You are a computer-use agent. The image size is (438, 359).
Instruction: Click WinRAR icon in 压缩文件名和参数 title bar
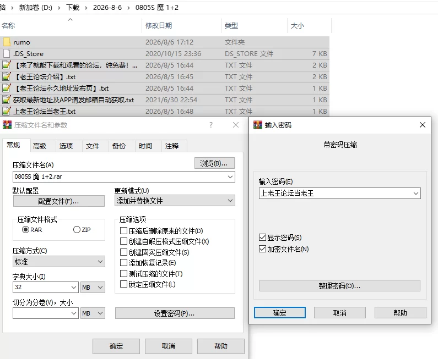[7, 125]
